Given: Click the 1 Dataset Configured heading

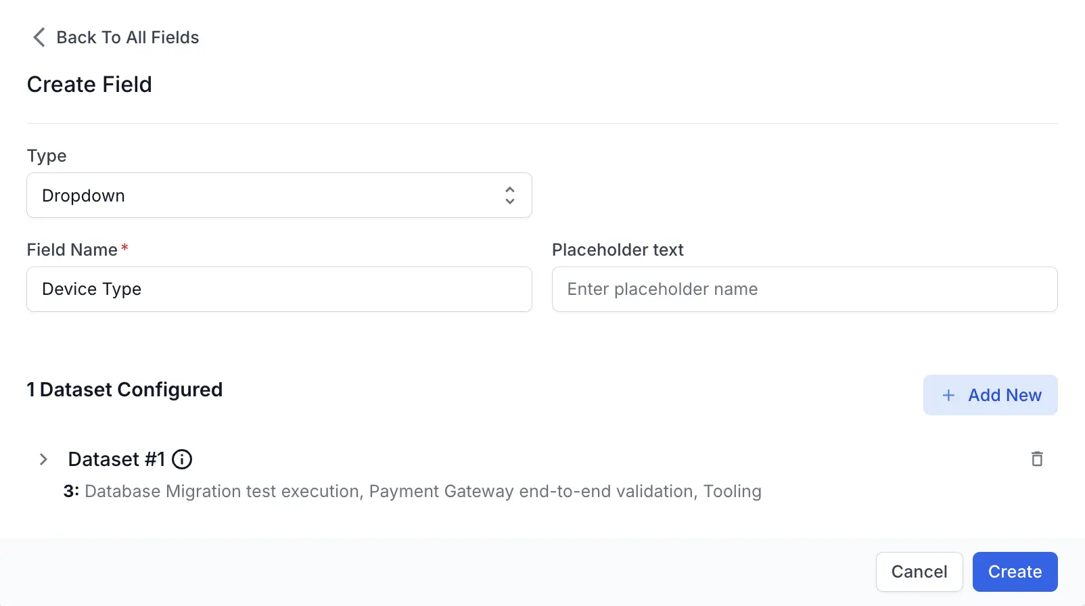Looking at the screenshot, I should click(x=124, y=390).
